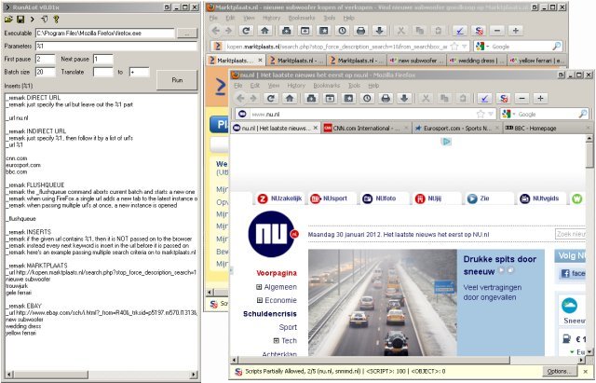The width and height of the screenshot is (596, 383).
Task: Click the Run button in RunALot
Action: [x=176, y=81]
